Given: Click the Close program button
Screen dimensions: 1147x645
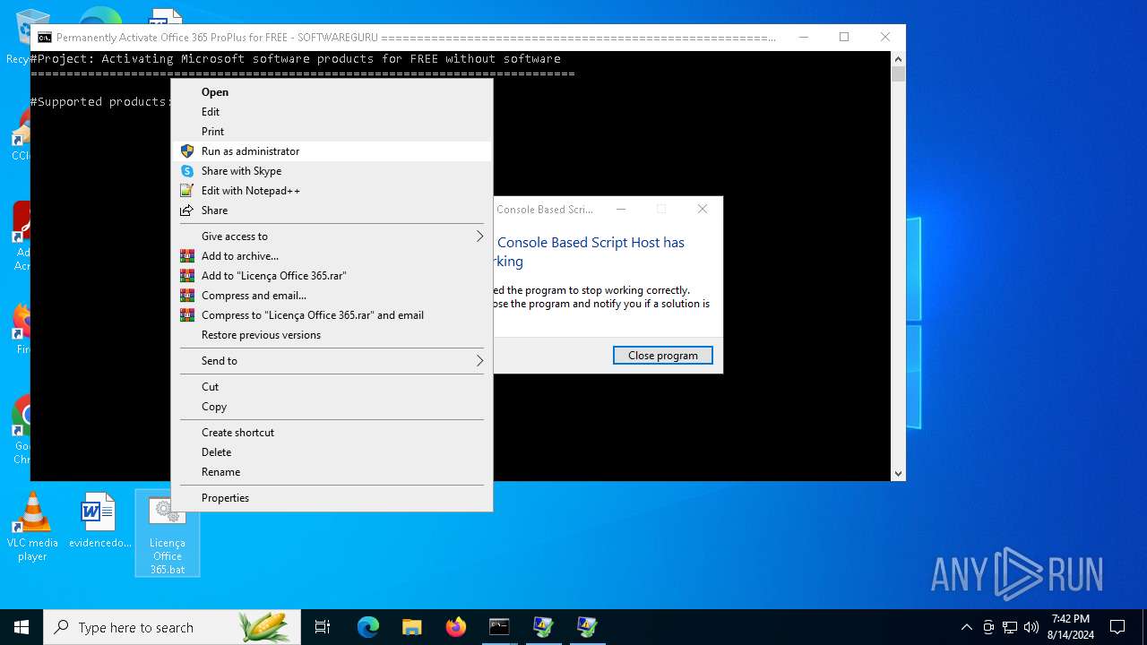Looking at the screenshot, I should (662, 356).
